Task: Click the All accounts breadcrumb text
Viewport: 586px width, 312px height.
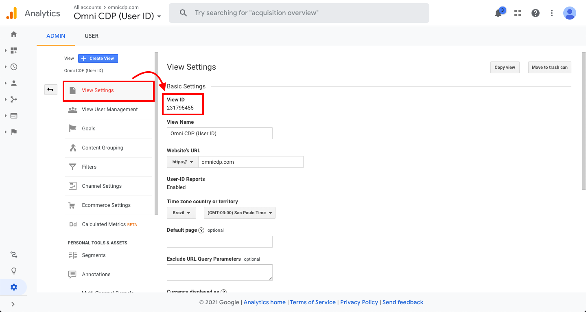Action: point(87,7)
